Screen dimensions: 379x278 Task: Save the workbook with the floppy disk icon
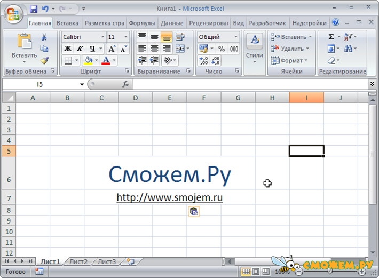pyautogui.click(x=34, y=9)
